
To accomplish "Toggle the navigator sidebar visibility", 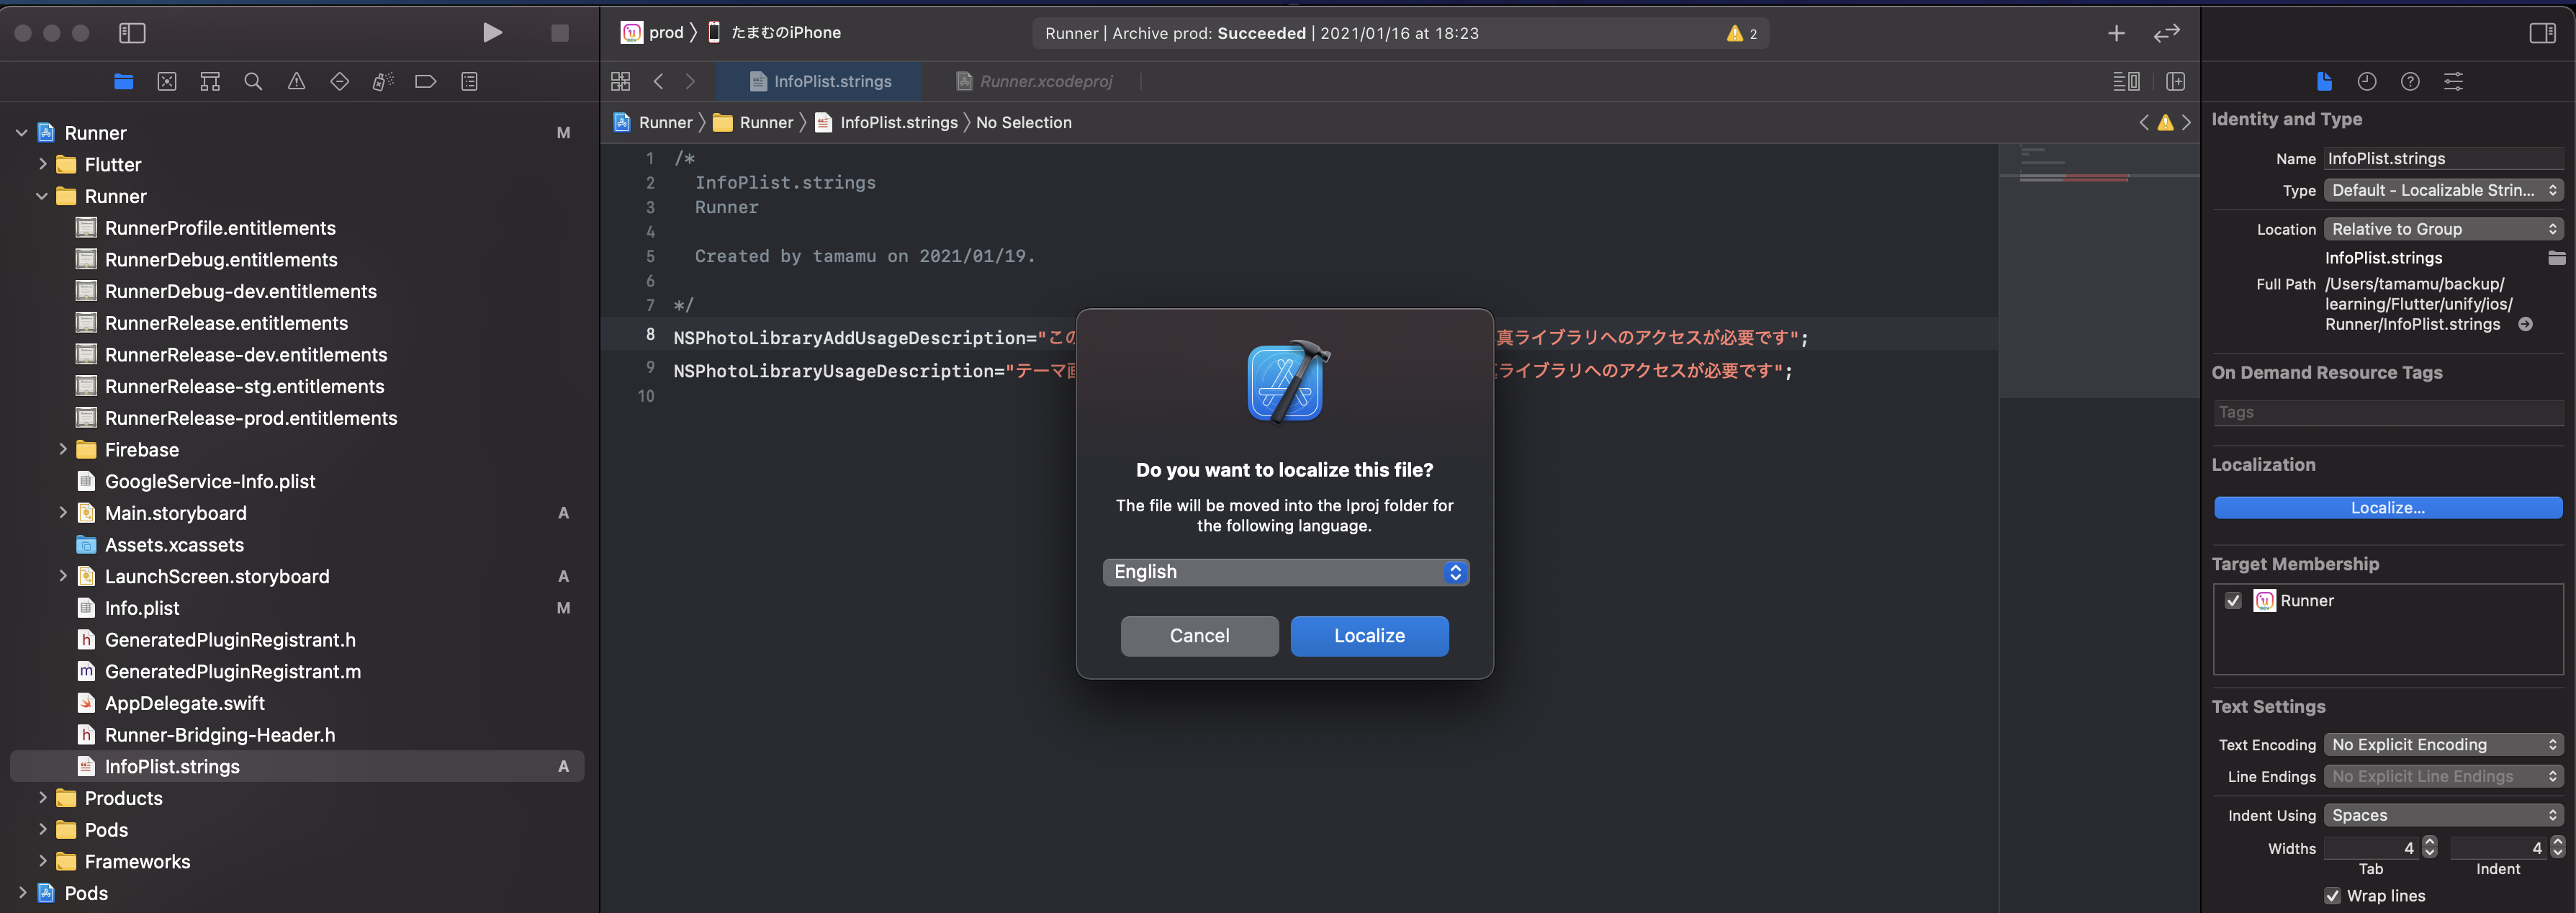I will pyautogui.click(x=132, y=33).
